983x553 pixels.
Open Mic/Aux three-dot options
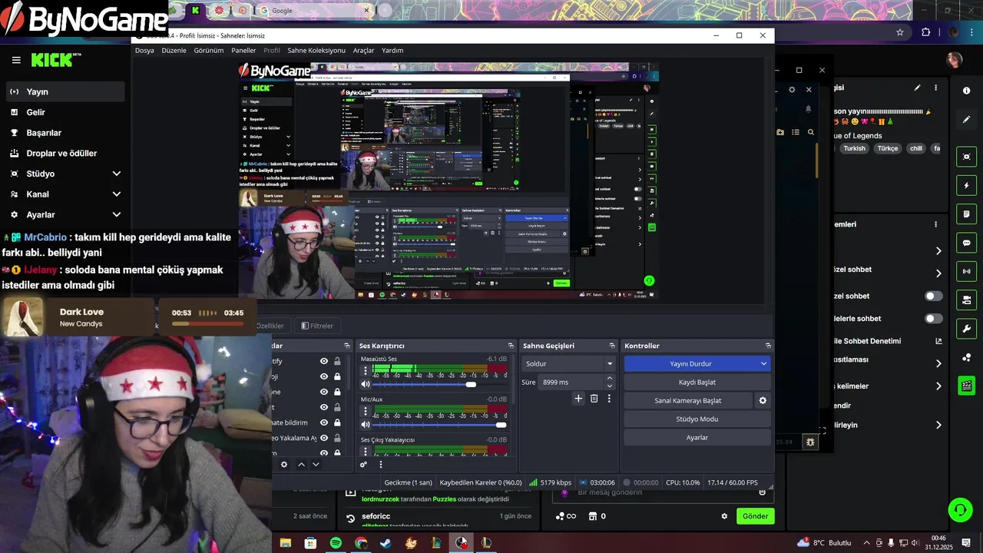(x=366, y=411)
